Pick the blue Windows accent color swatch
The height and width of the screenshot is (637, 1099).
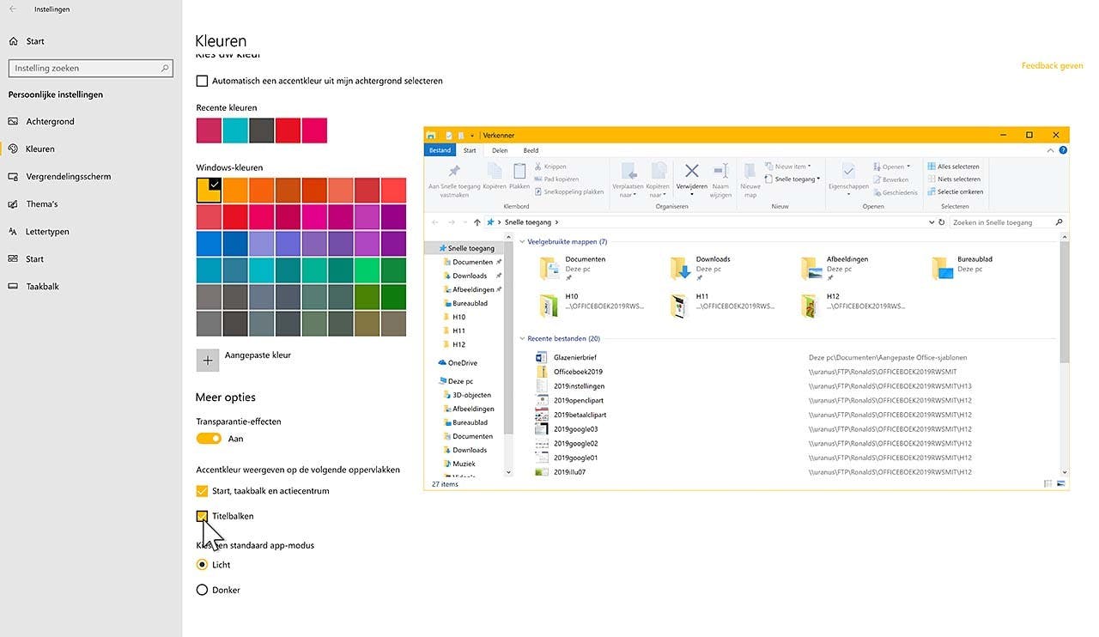tap(207, 243)
